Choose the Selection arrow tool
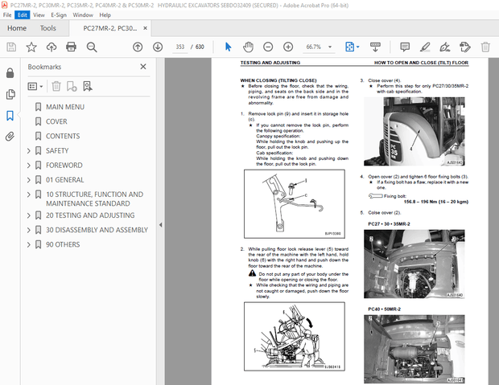The image size is (499, 385). [x=229, y=47]
